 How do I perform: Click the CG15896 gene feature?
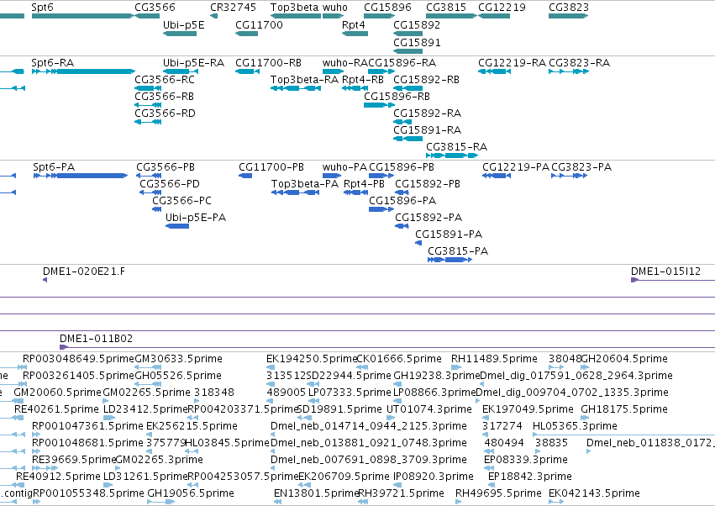pos(380,16)
